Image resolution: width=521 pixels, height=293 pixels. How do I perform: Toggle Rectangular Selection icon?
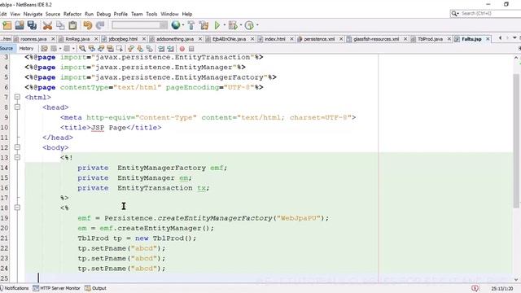120,49
